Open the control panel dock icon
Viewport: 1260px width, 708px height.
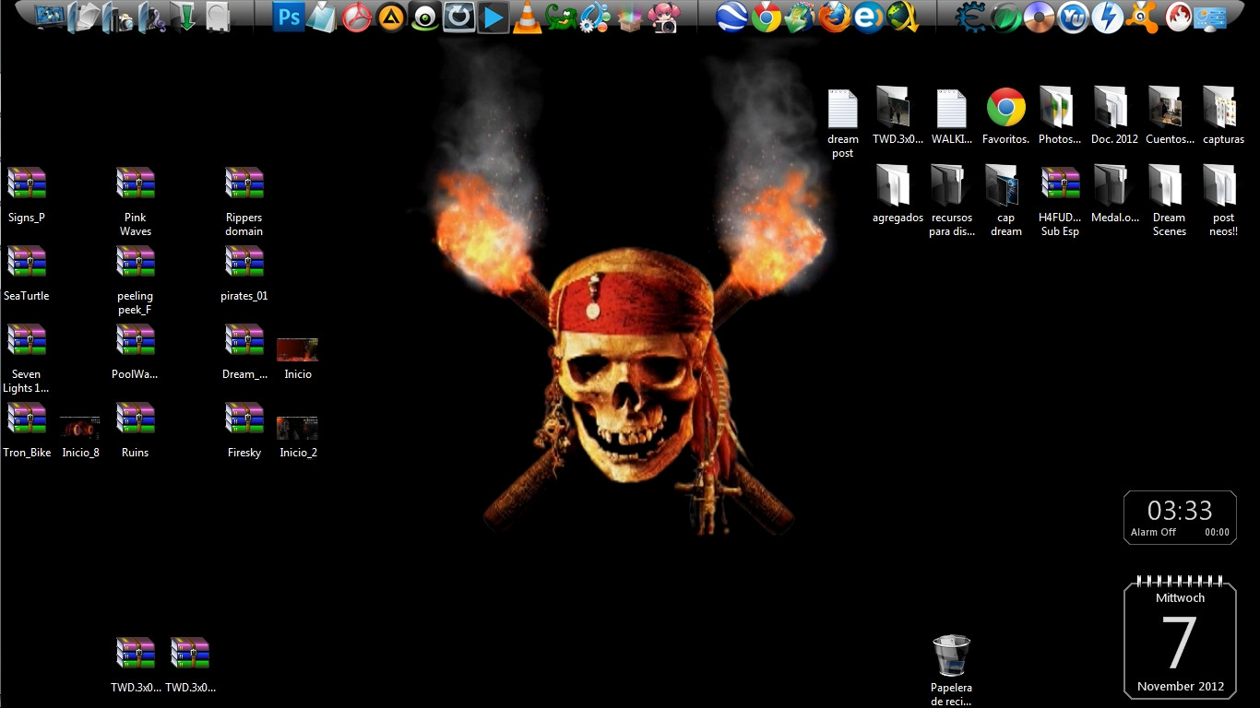[1212, 18]
